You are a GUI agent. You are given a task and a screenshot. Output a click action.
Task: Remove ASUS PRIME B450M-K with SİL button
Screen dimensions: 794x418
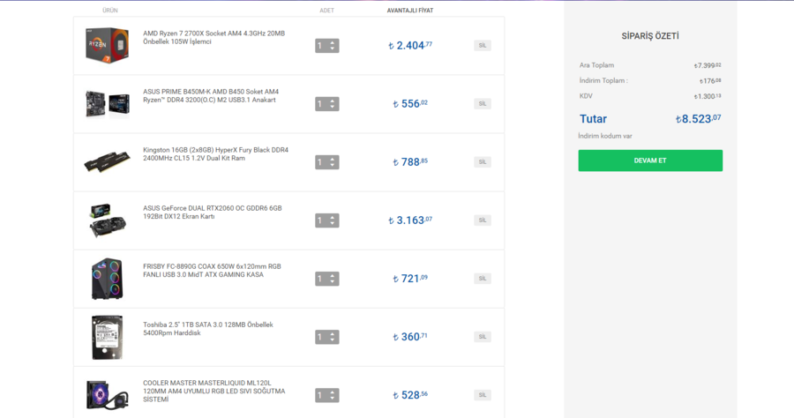pos(482,104)
